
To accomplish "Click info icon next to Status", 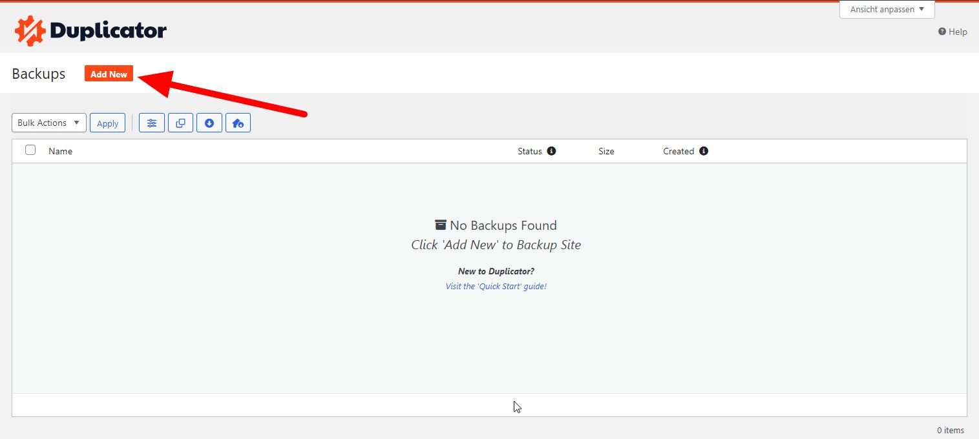I will tap(551, 151).
